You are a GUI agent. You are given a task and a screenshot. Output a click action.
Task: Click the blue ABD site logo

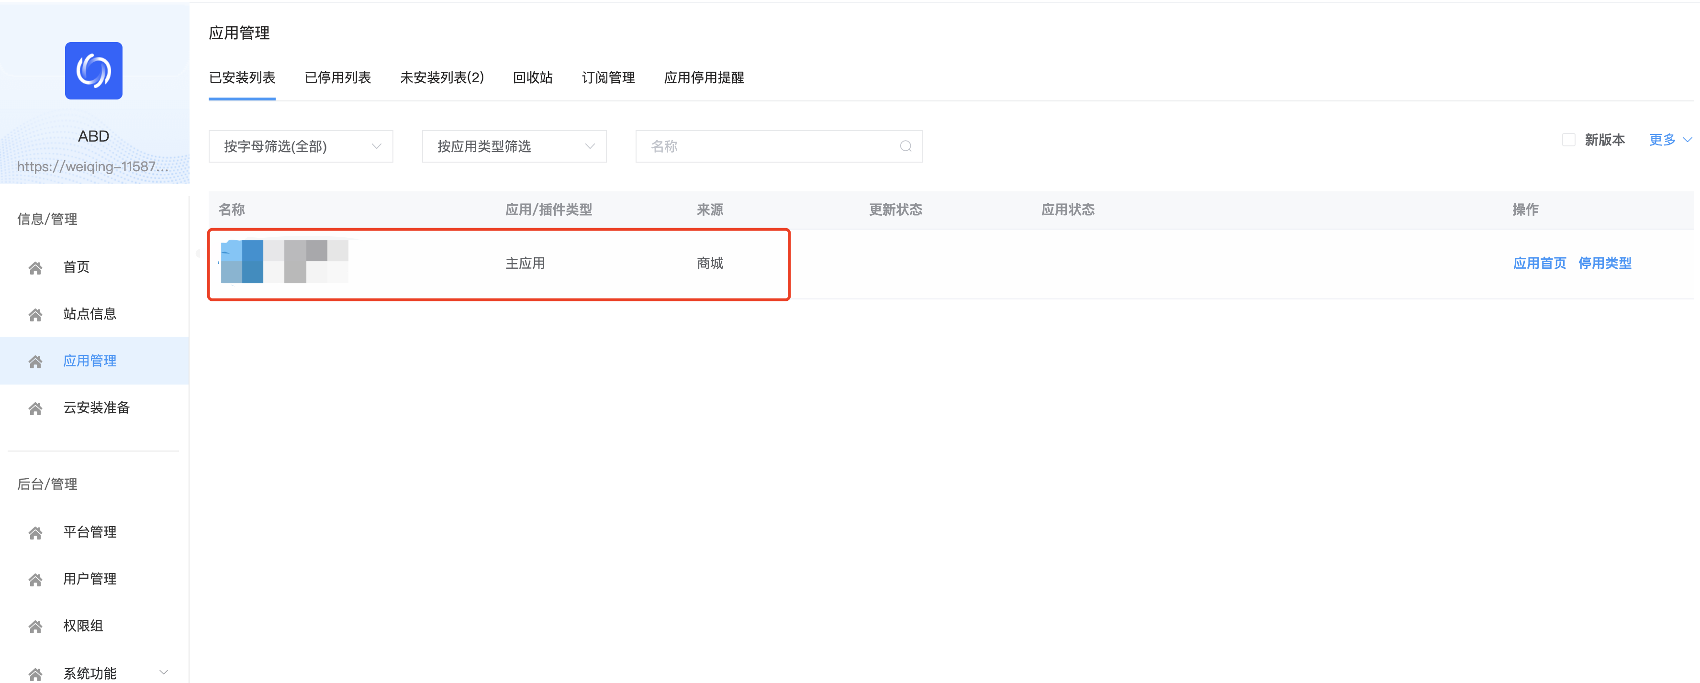[x=94, y=70]
